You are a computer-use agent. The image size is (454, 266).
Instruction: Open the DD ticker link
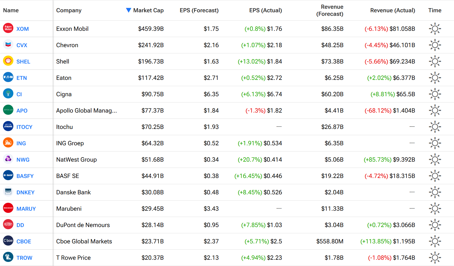20,225
